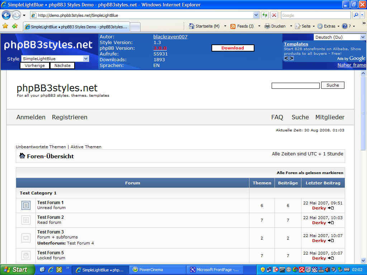Click the Test Forum 5 locked icon
367x275 pixels.
click(26, 255)
